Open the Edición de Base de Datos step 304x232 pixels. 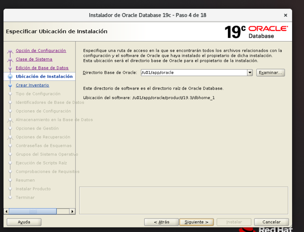click(x=42, y=68)
